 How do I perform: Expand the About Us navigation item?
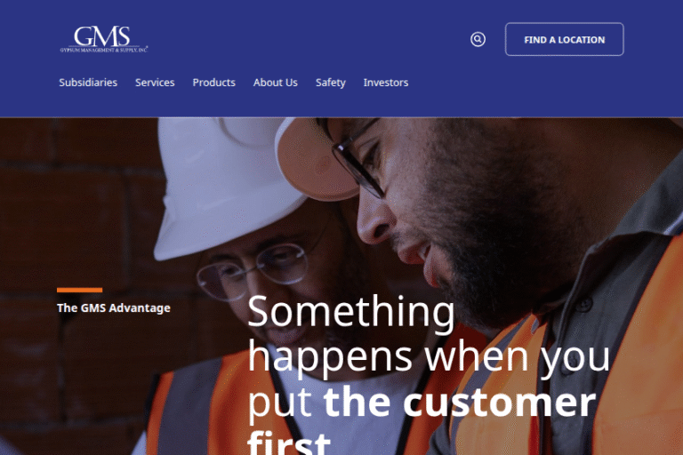(276, 83)
